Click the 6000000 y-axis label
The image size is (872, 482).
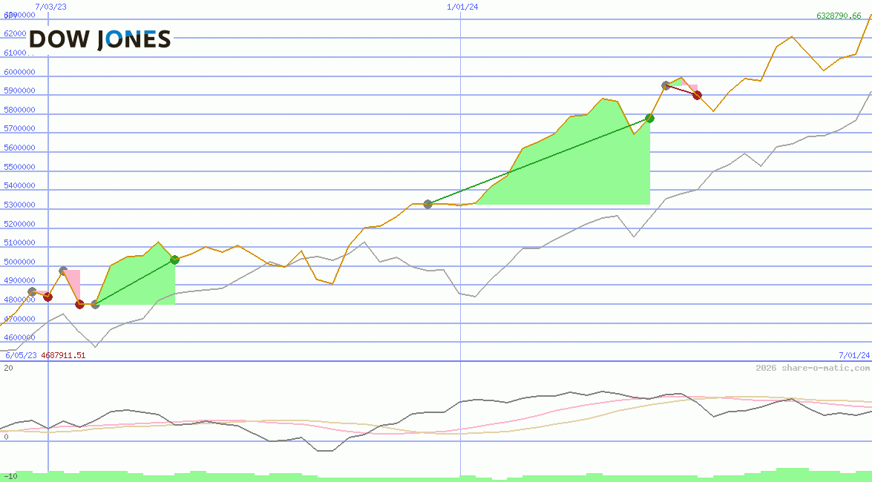(19, 72)
